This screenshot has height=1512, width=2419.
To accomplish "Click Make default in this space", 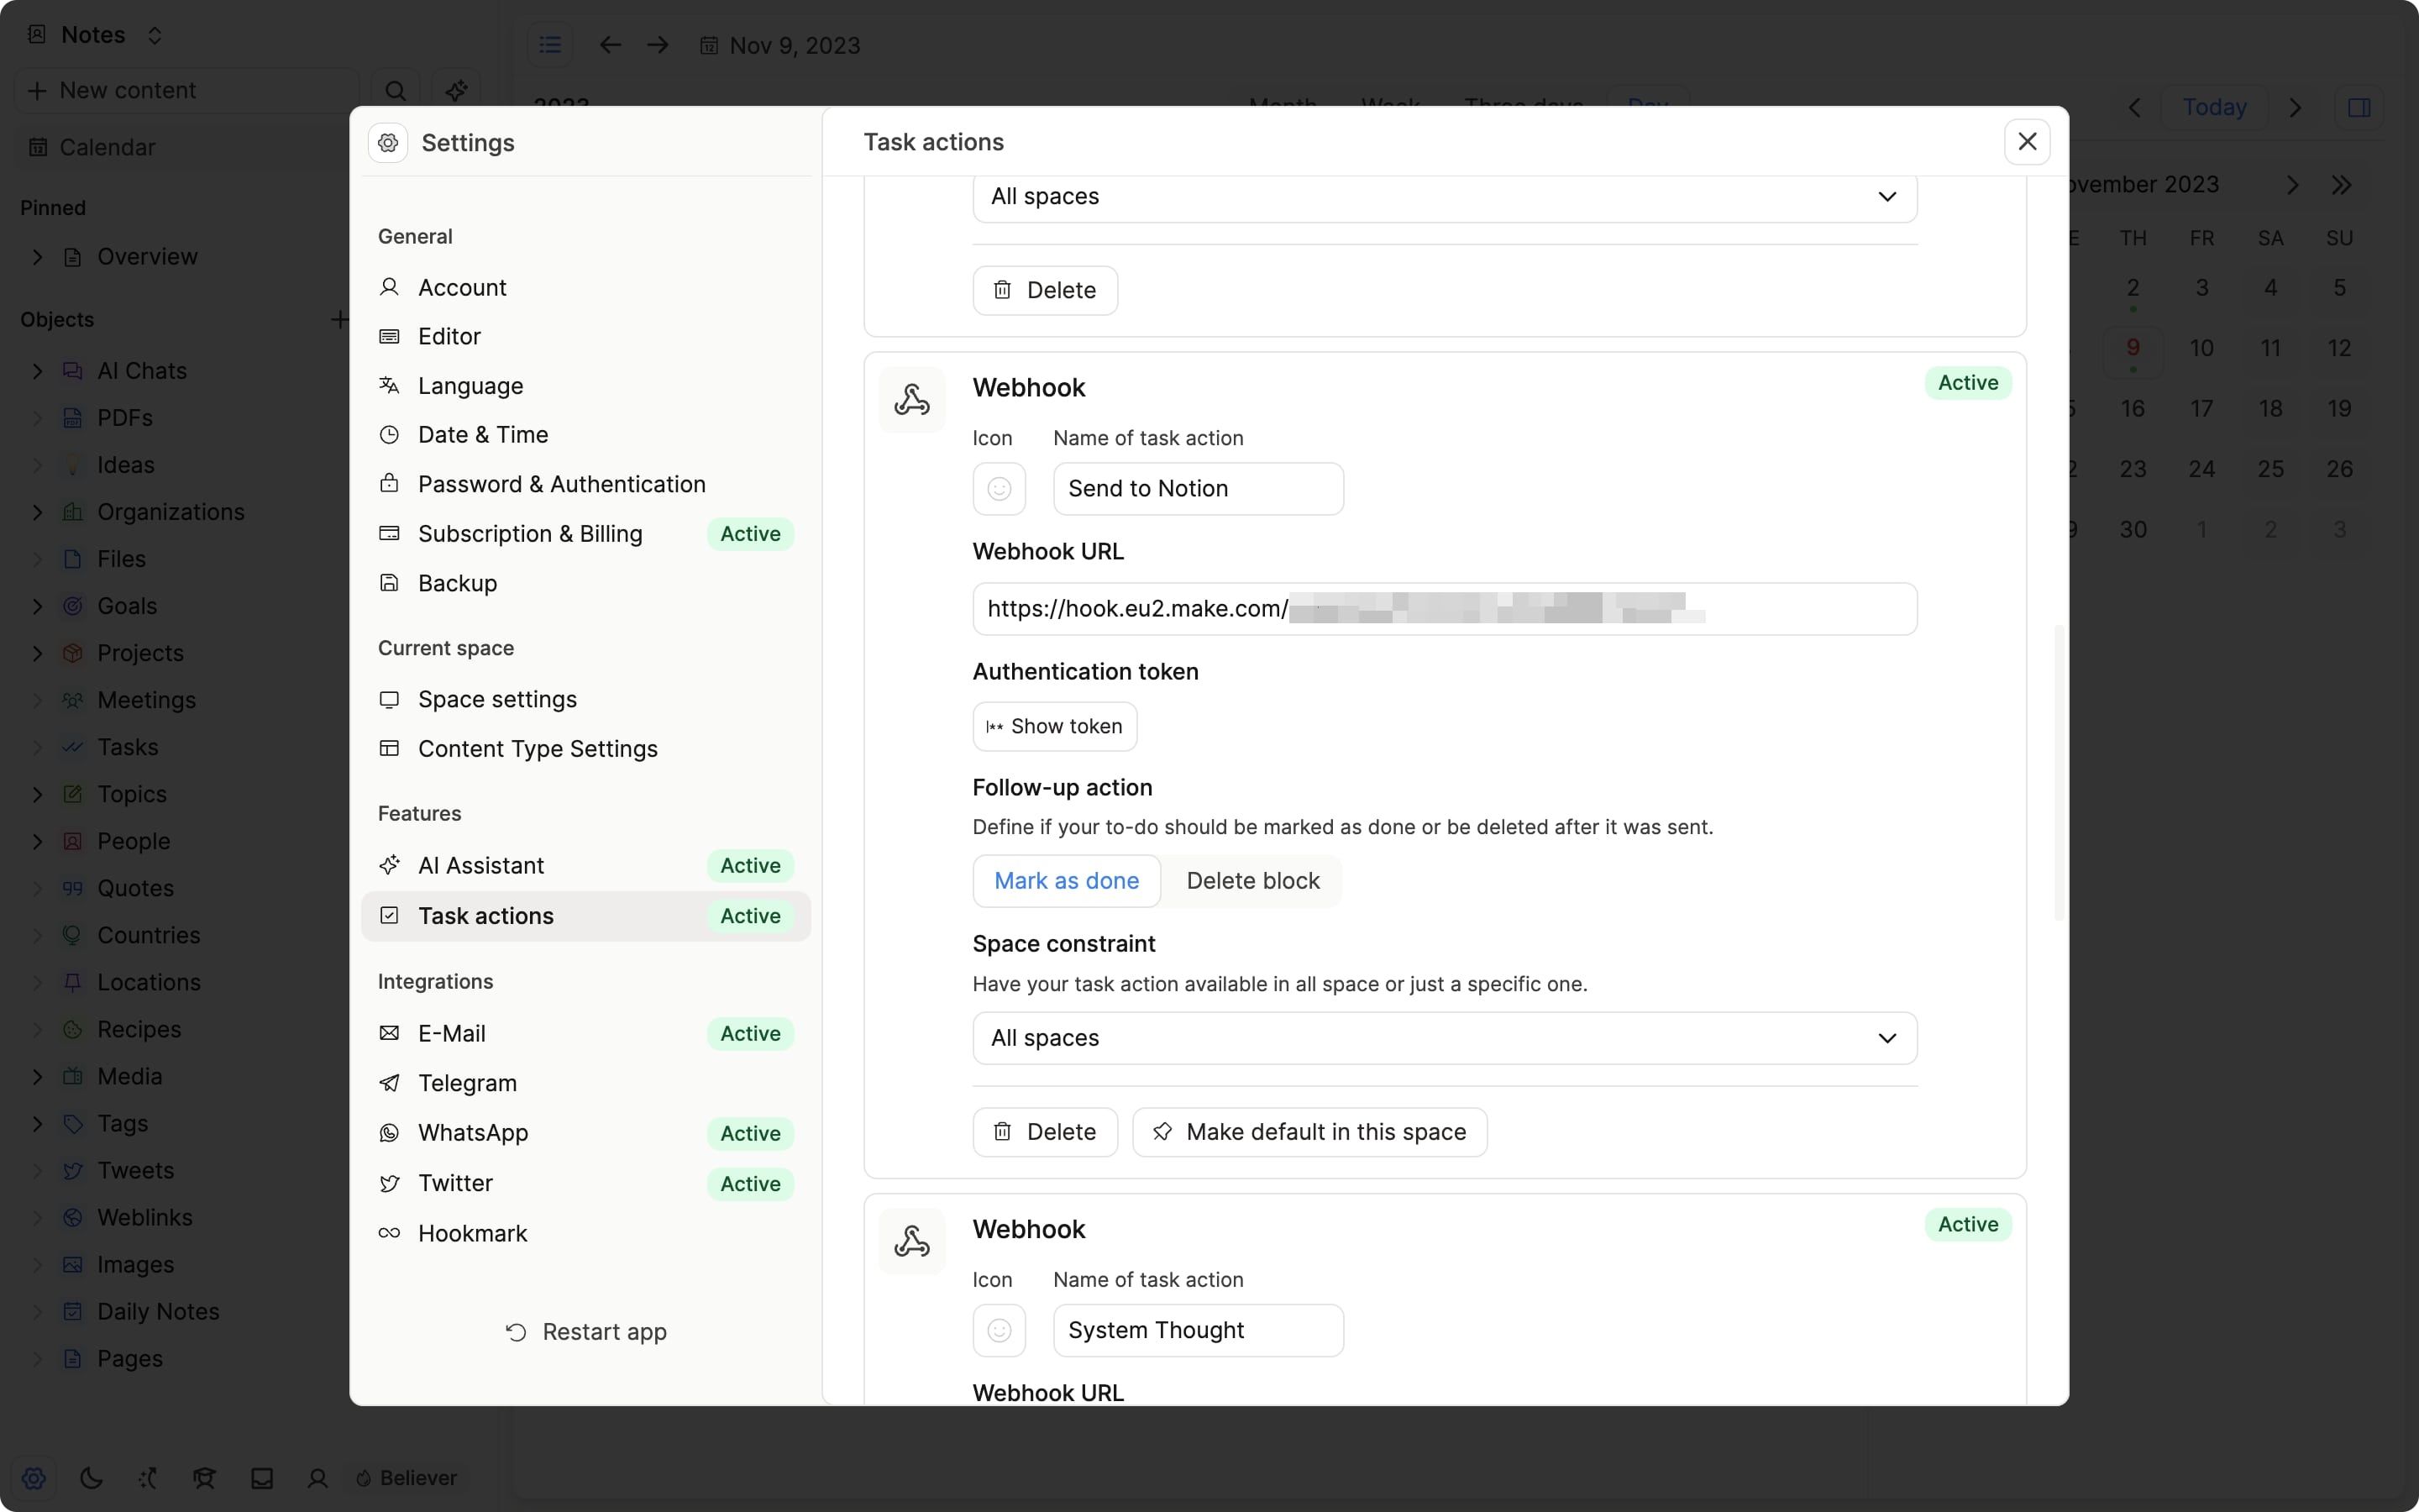I will point(1309,1131).
